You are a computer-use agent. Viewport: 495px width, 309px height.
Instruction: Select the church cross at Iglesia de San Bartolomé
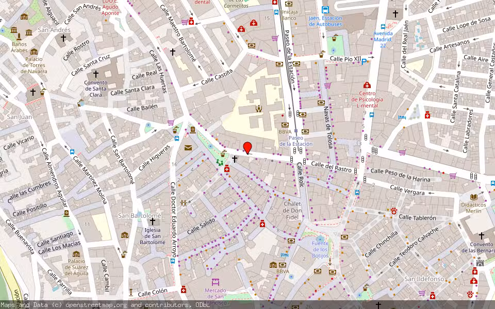click(153, 221)
